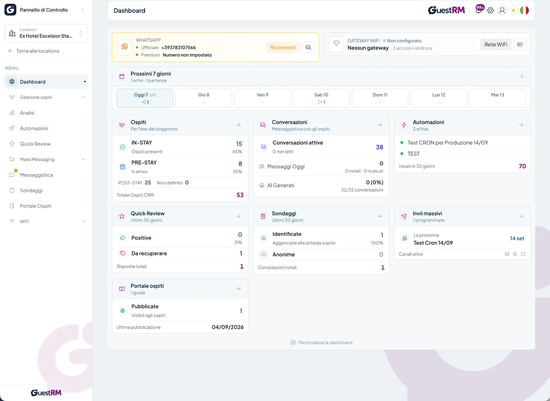Screen dimensions: 550x401
Task: Open the Portale ospiti card arrow
Action: [238, 289]
